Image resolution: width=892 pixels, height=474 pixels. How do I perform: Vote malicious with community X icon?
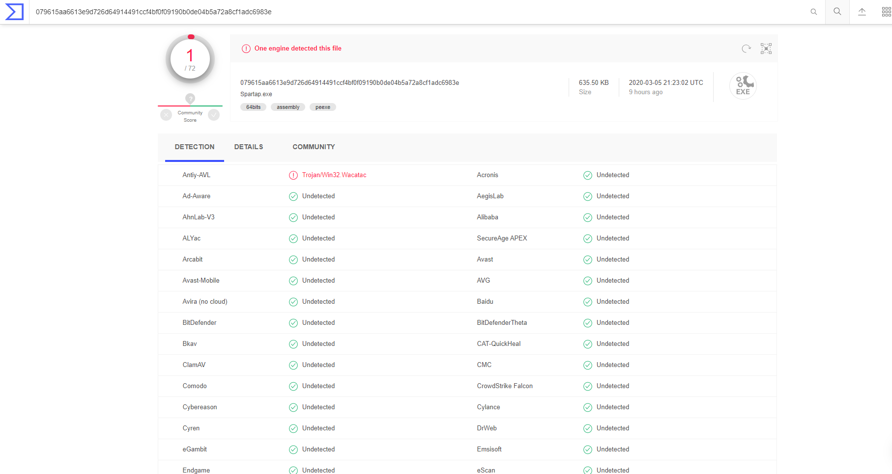[x=166, y=115]
